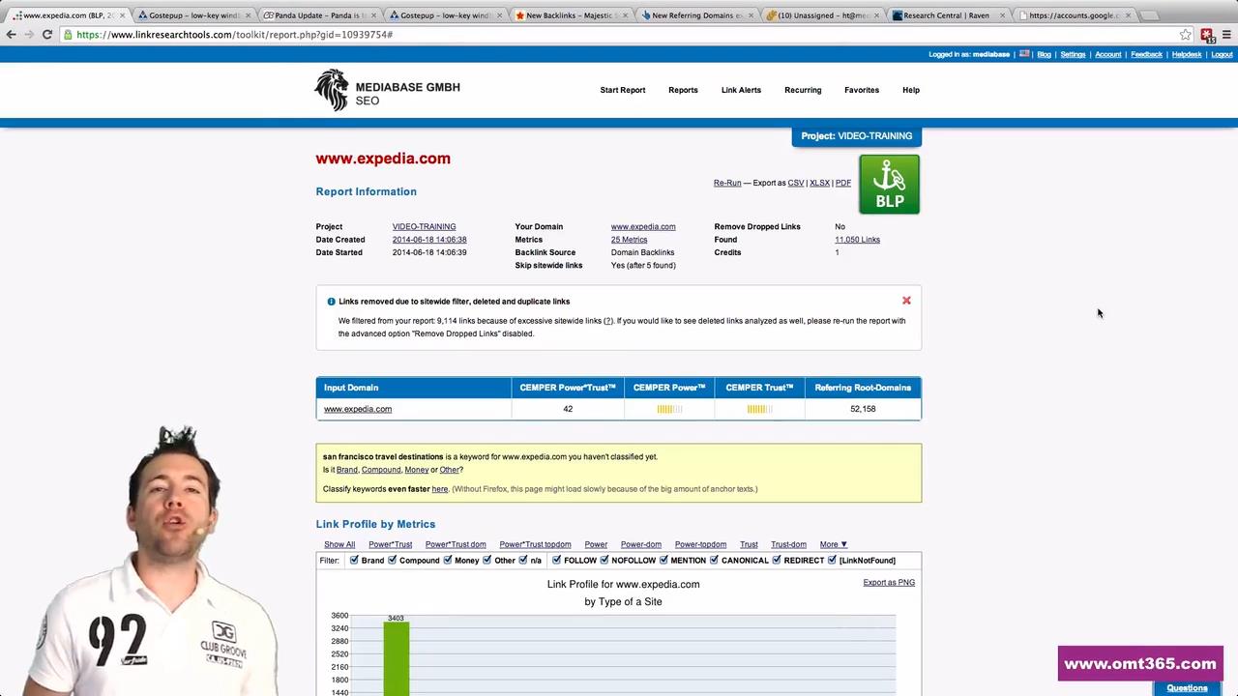
Task: Expand the More metrics dropdown
Action: [833, 544]
